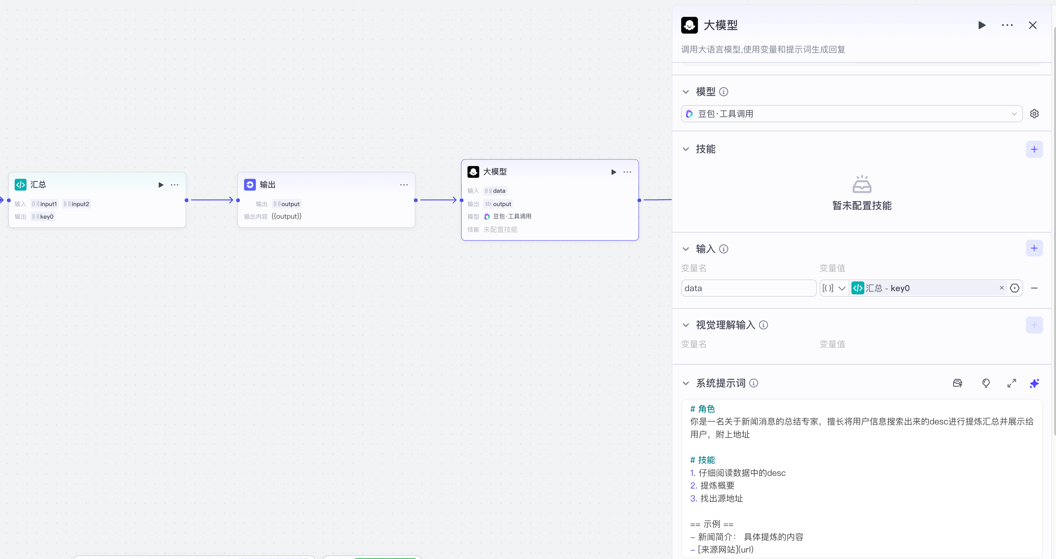Viewport: 1056px width, 559px height.
Task: Click the play icon on the 汇总 node
Action: tap(160, 185)
